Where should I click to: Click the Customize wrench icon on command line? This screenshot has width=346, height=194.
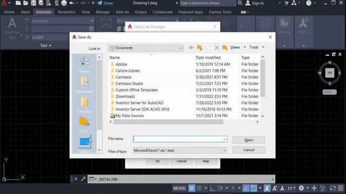(x=83, y=179)
